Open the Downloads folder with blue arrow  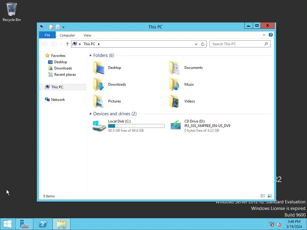click(99, 84)
